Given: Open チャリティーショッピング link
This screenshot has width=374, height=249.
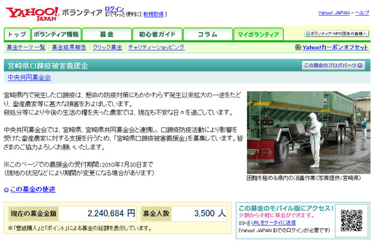Looking at the screenshot, I should (156, 47).
